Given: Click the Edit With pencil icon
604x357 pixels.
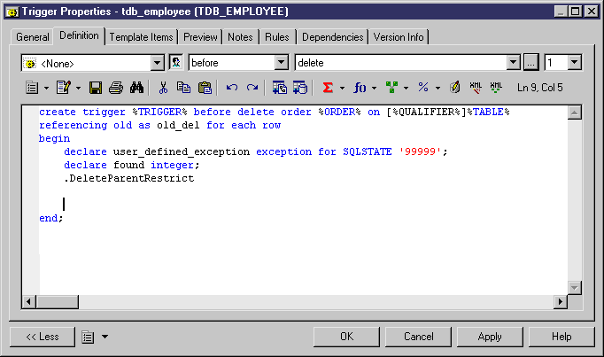Looking at the screenshot, I should point(63,88).
